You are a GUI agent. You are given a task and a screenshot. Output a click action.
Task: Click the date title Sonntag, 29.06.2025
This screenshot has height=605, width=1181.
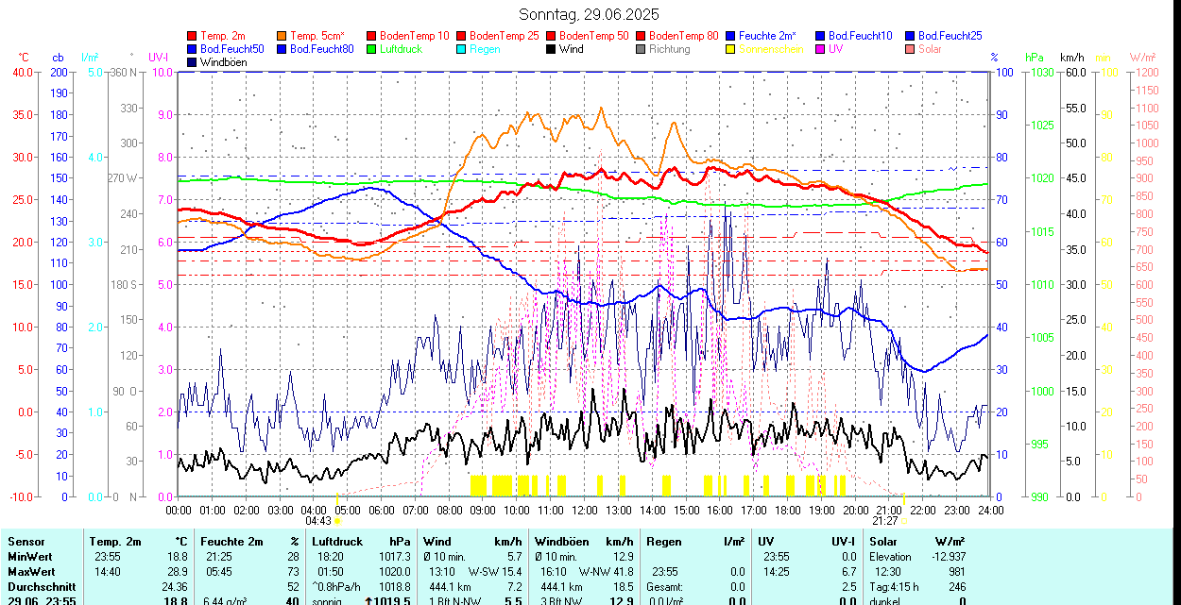tap(590, 14)
